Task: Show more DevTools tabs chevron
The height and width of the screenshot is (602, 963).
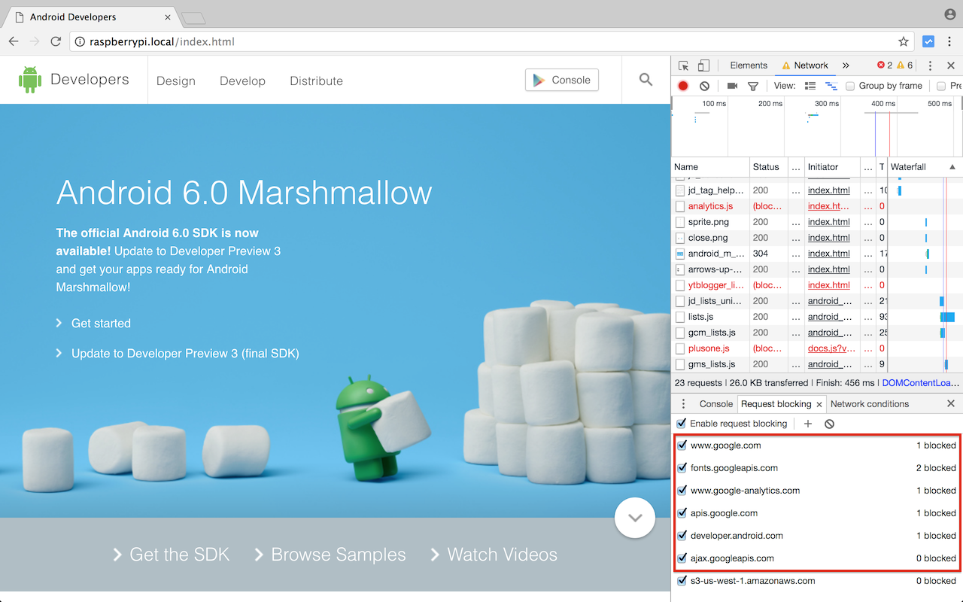Action: click(846, 65)
